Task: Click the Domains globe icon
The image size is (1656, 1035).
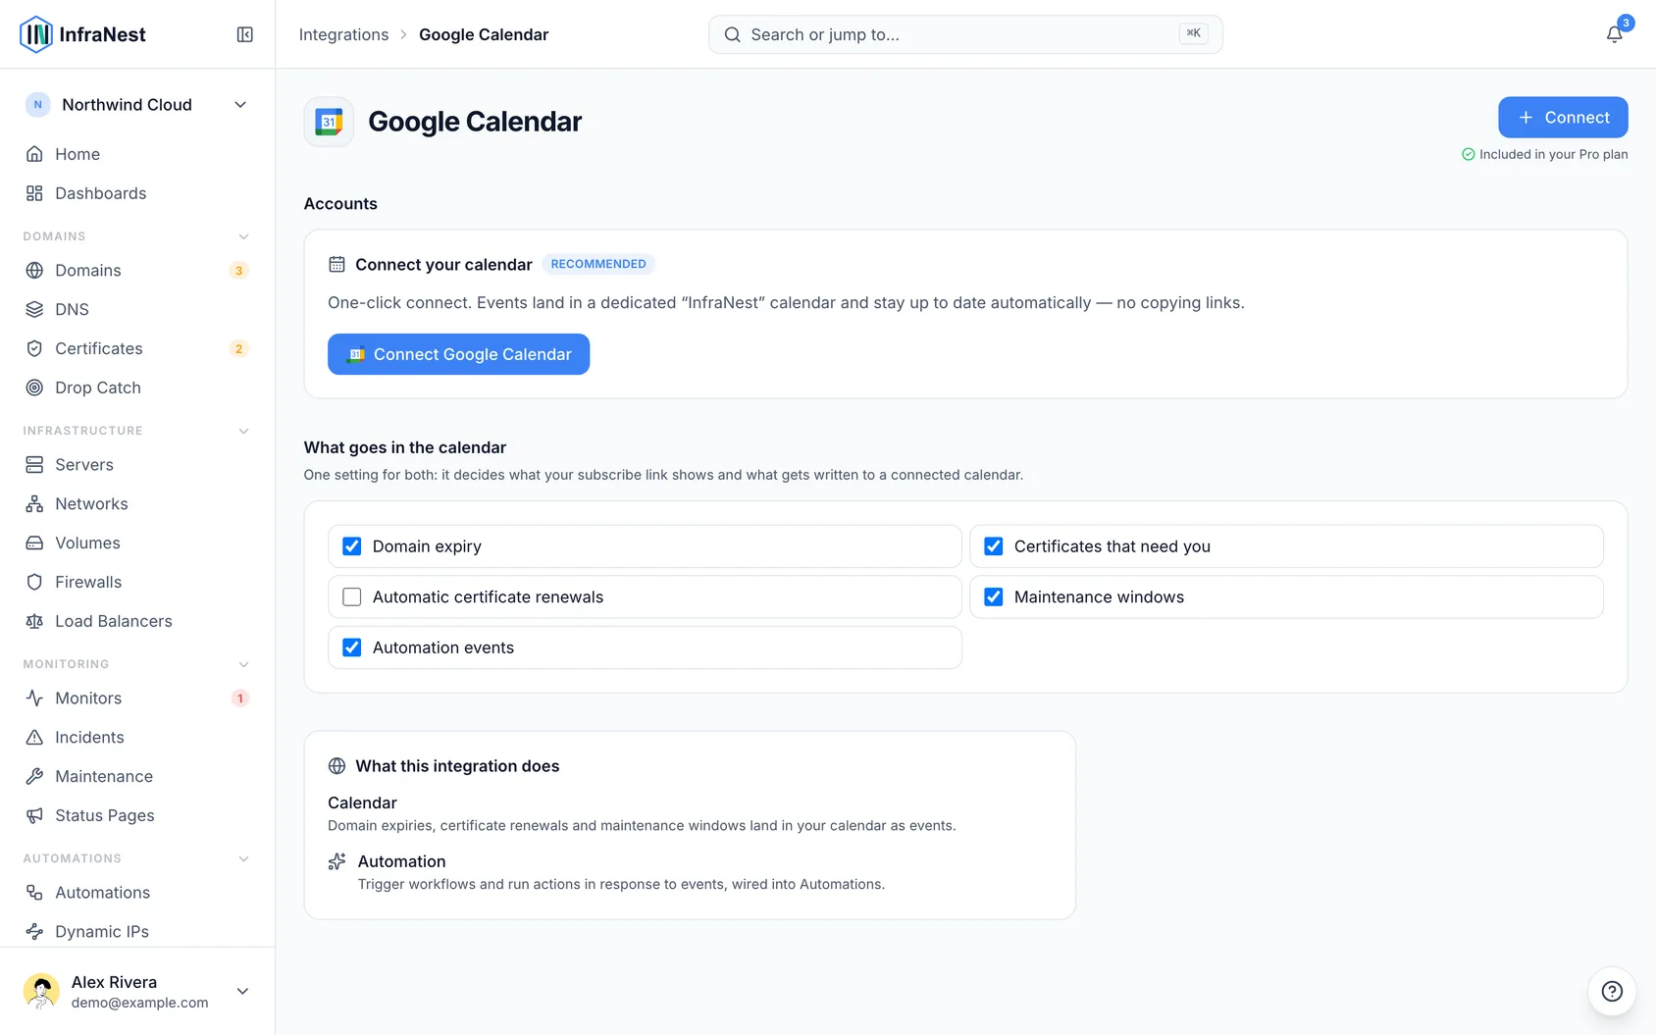Action: (34, 270)
